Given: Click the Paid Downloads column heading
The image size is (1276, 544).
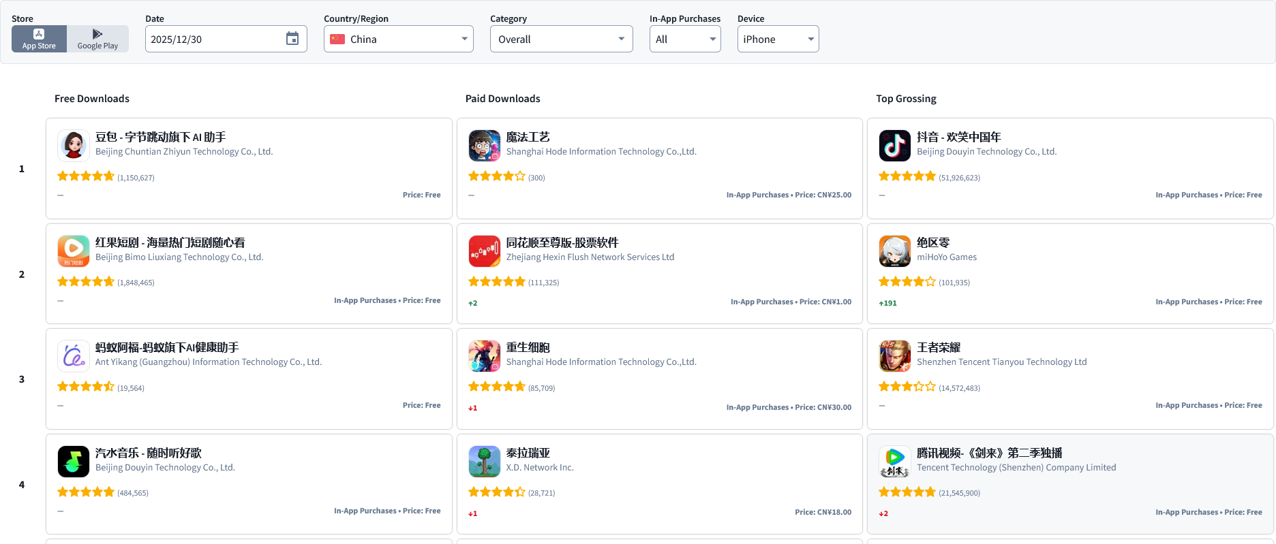Looking at the screenshot, I should click(503, 99).
